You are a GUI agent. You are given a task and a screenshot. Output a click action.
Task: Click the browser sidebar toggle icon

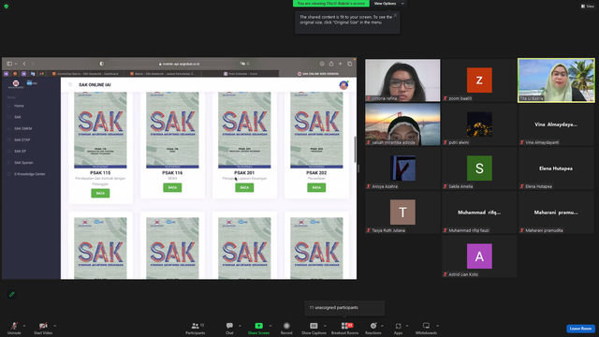(x=9, y=64)
